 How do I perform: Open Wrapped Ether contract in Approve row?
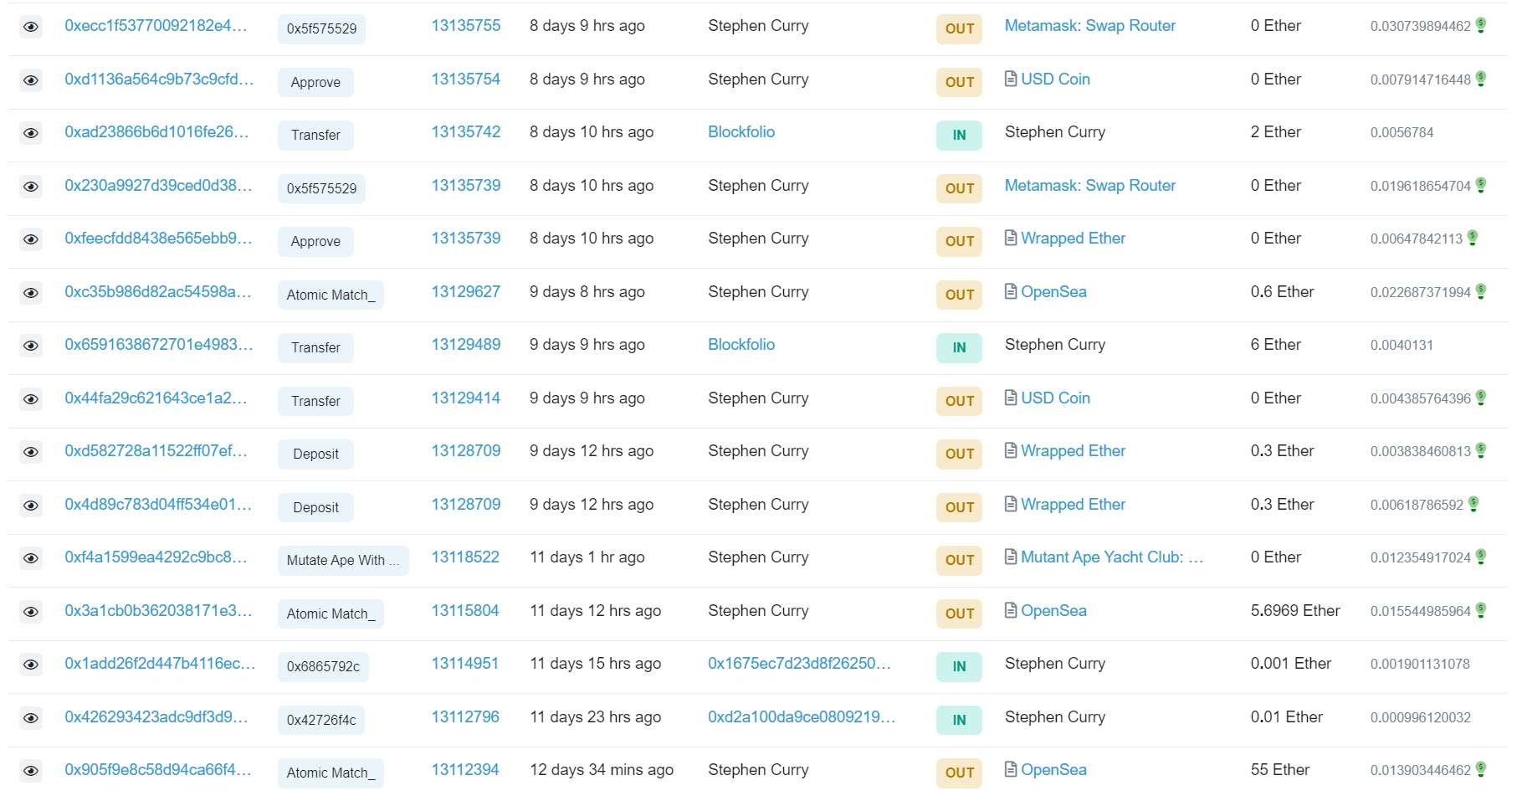pyautogui.click(x=1073, y=239)
